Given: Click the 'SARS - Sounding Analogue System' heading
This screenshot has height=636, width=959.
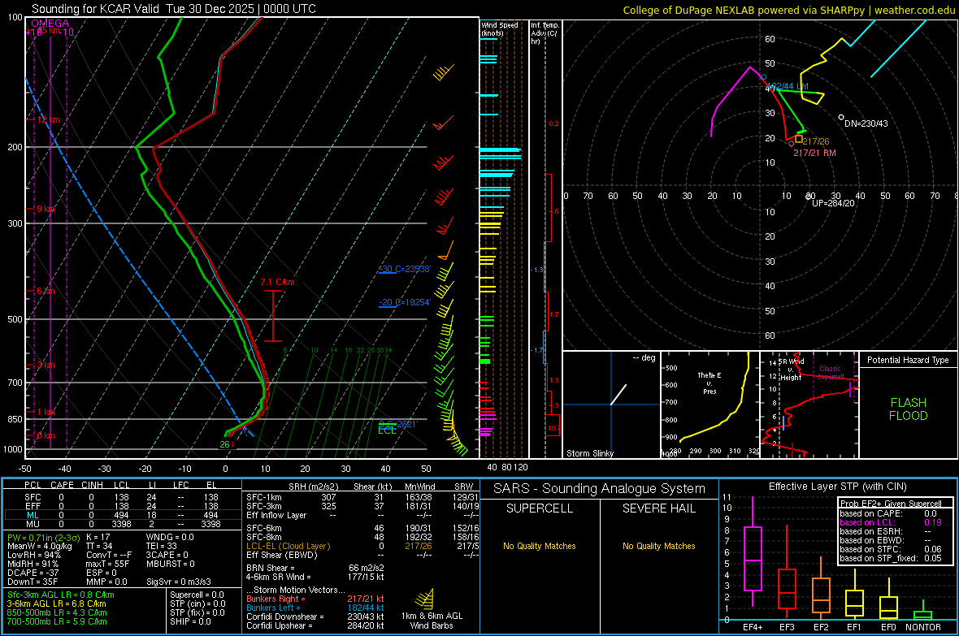Looking at the screenshot, I should coord(599,489).
